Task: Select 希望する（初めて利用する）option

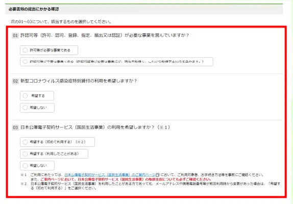Action: (57, 142)
